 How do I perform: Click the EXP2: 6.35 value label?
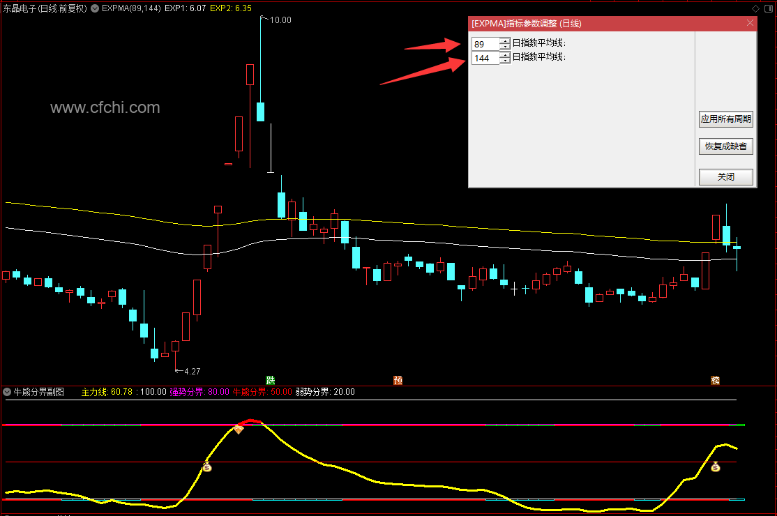pyautogui.click(x=231, y=8)
